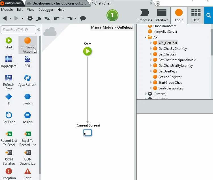Open the search magnifier button
Screen dimensions: 213x180
click(208, 15)
